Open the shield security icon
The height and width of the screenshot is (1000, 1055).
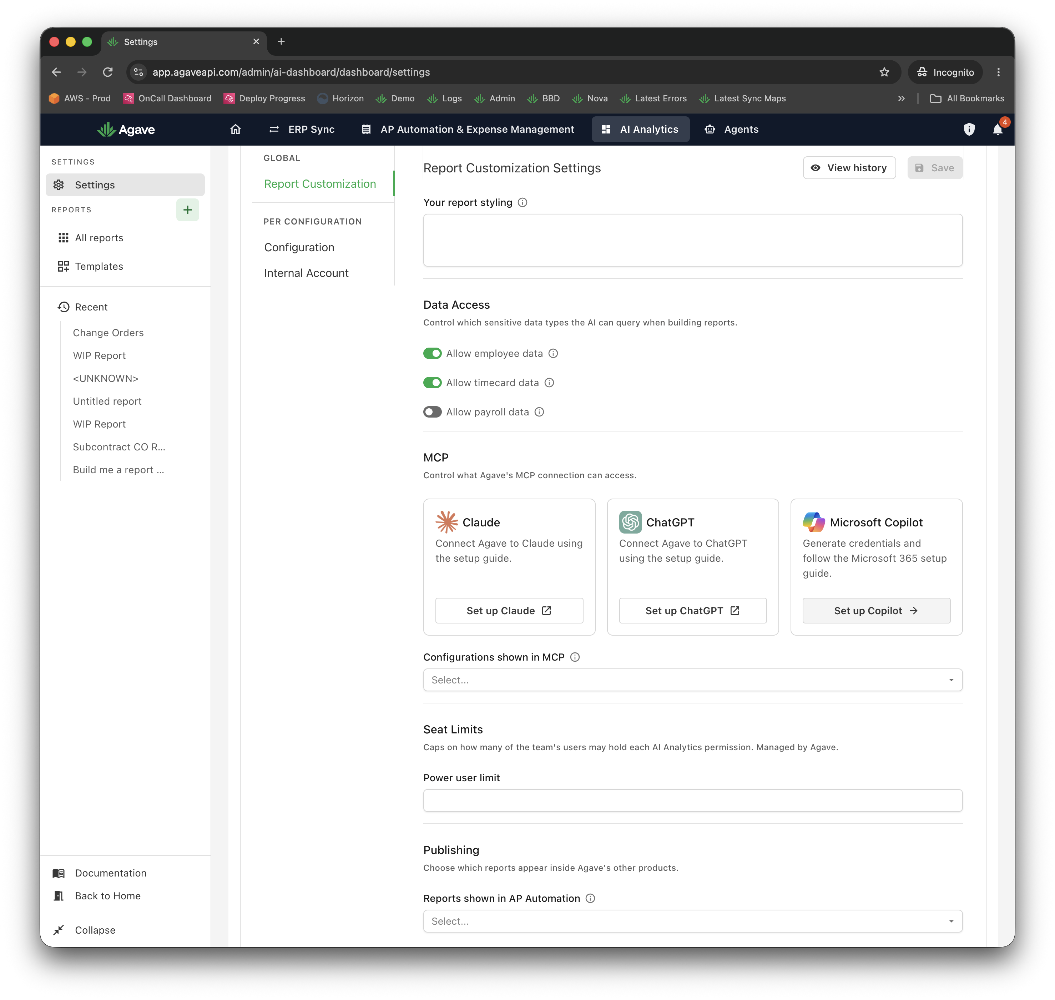click(969, 130)
